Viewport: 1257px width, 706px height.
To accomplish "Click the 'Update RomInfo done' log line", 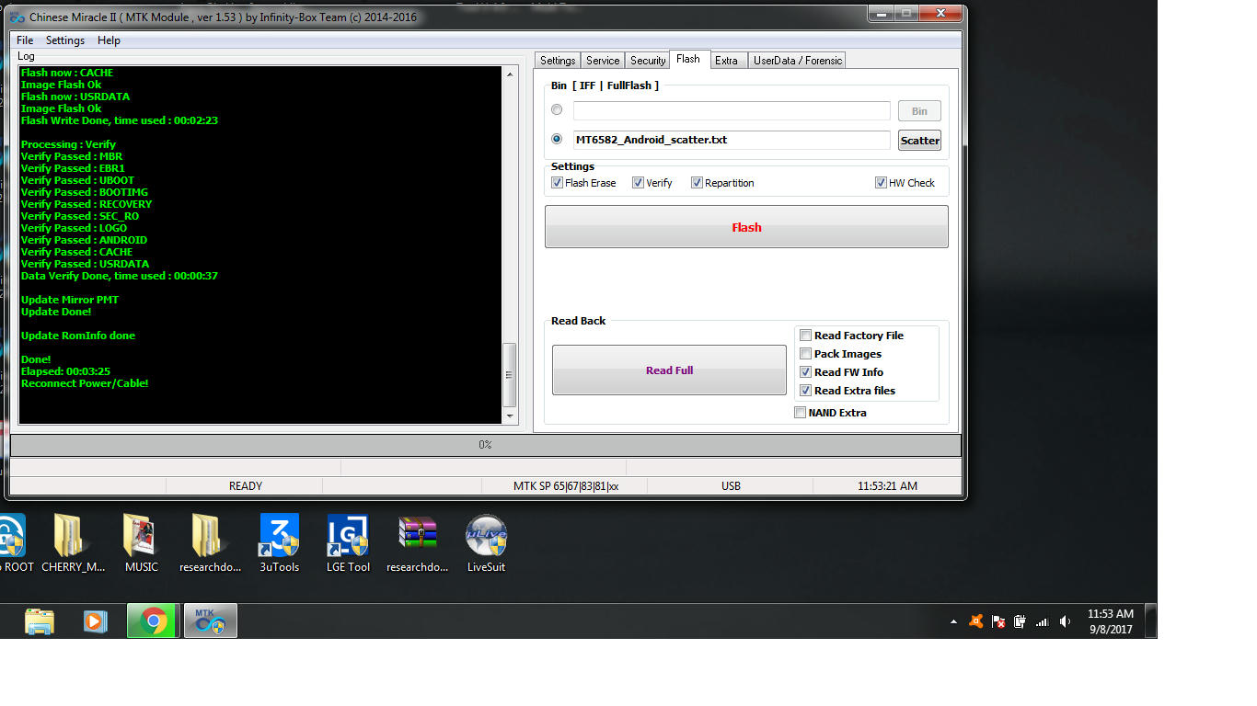I will pyautogui.click(x=78, y=336).
